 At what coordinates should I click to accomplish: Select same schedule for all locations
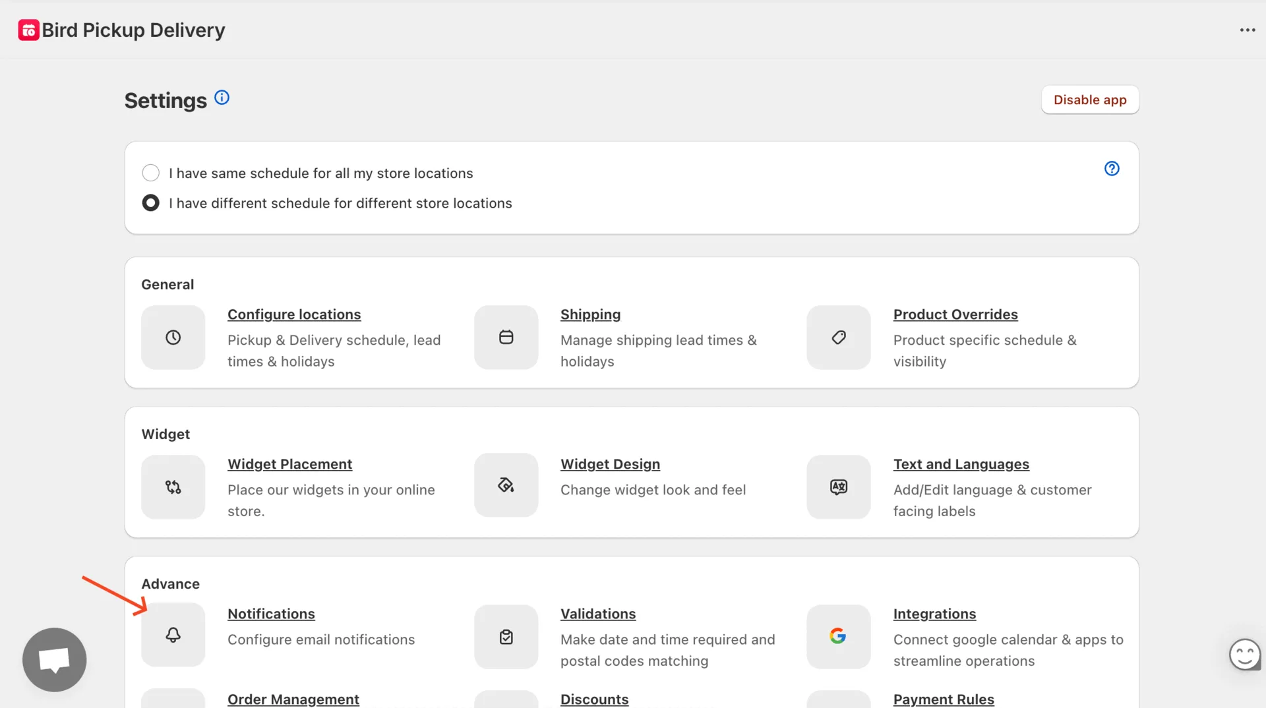point(150,173)
